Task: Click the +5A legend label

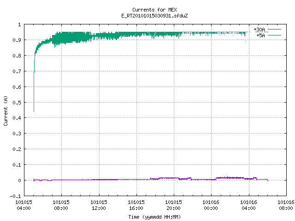Action: click(x=260, y=35)
